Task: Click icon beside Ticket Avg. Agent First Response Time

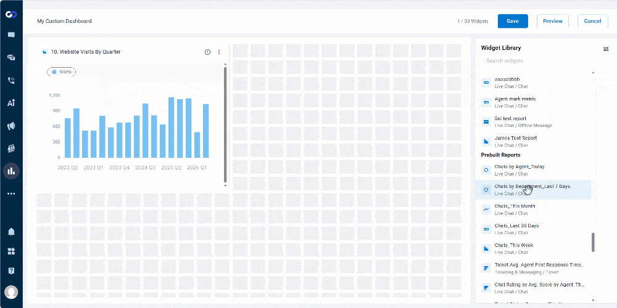Action: pyautogui.click(x=486, y=269)
